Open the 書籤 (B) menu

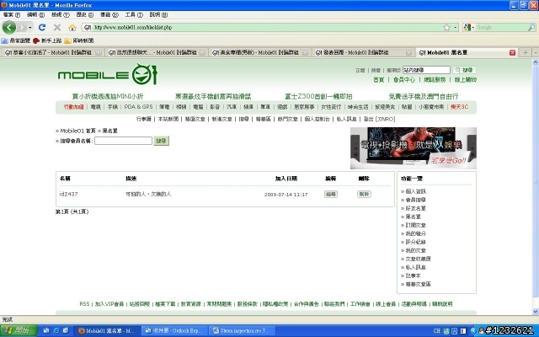point(109,15)
